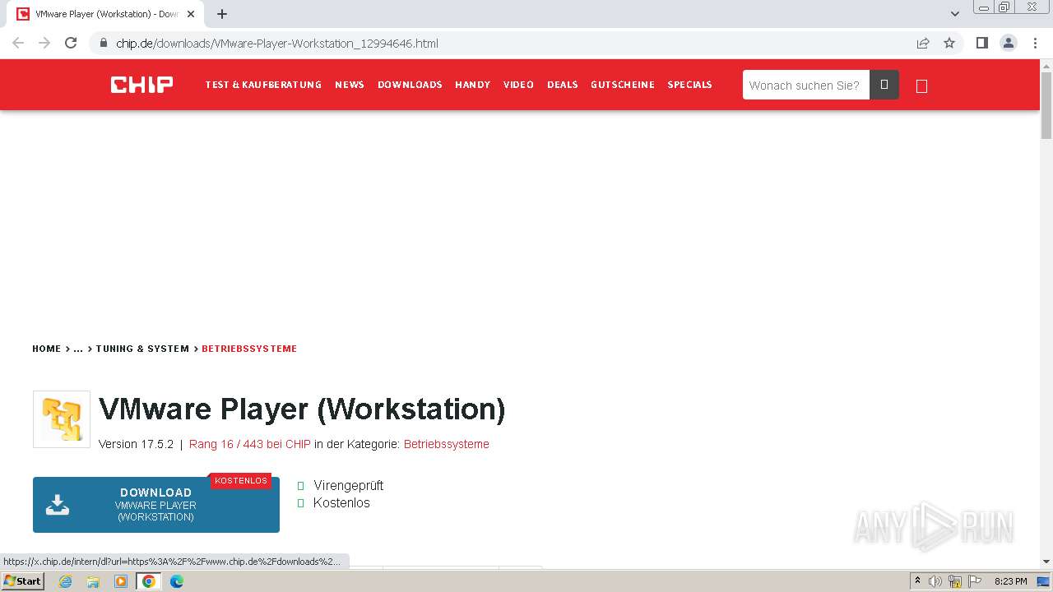Open Betriebssysteme category link
The image size is (1053, 592).
pyautogui.click(x=447, y=444)
